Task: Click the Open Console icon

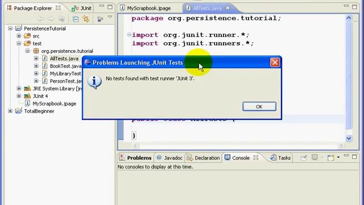Action: click(x=330, y=158)
